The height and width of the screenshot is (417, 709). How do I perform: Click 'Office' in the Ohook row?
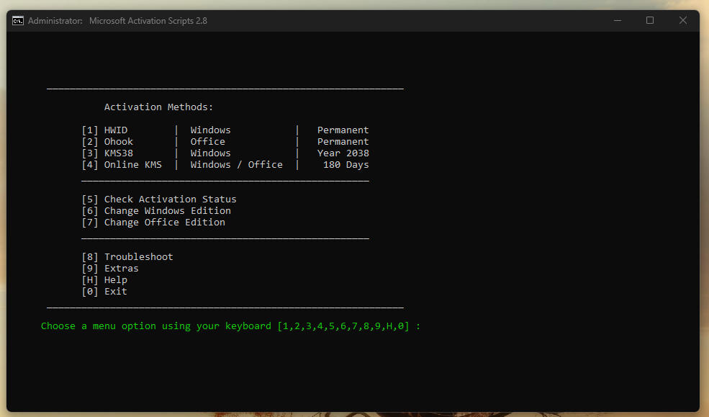coord(207,142)
